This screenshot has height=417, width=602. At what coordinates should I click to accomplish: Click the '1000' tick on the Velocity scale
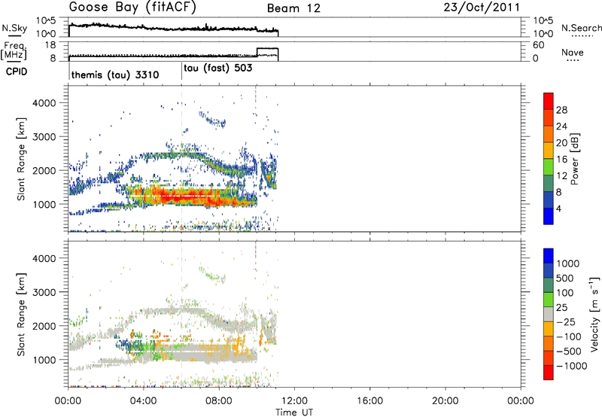568,263
